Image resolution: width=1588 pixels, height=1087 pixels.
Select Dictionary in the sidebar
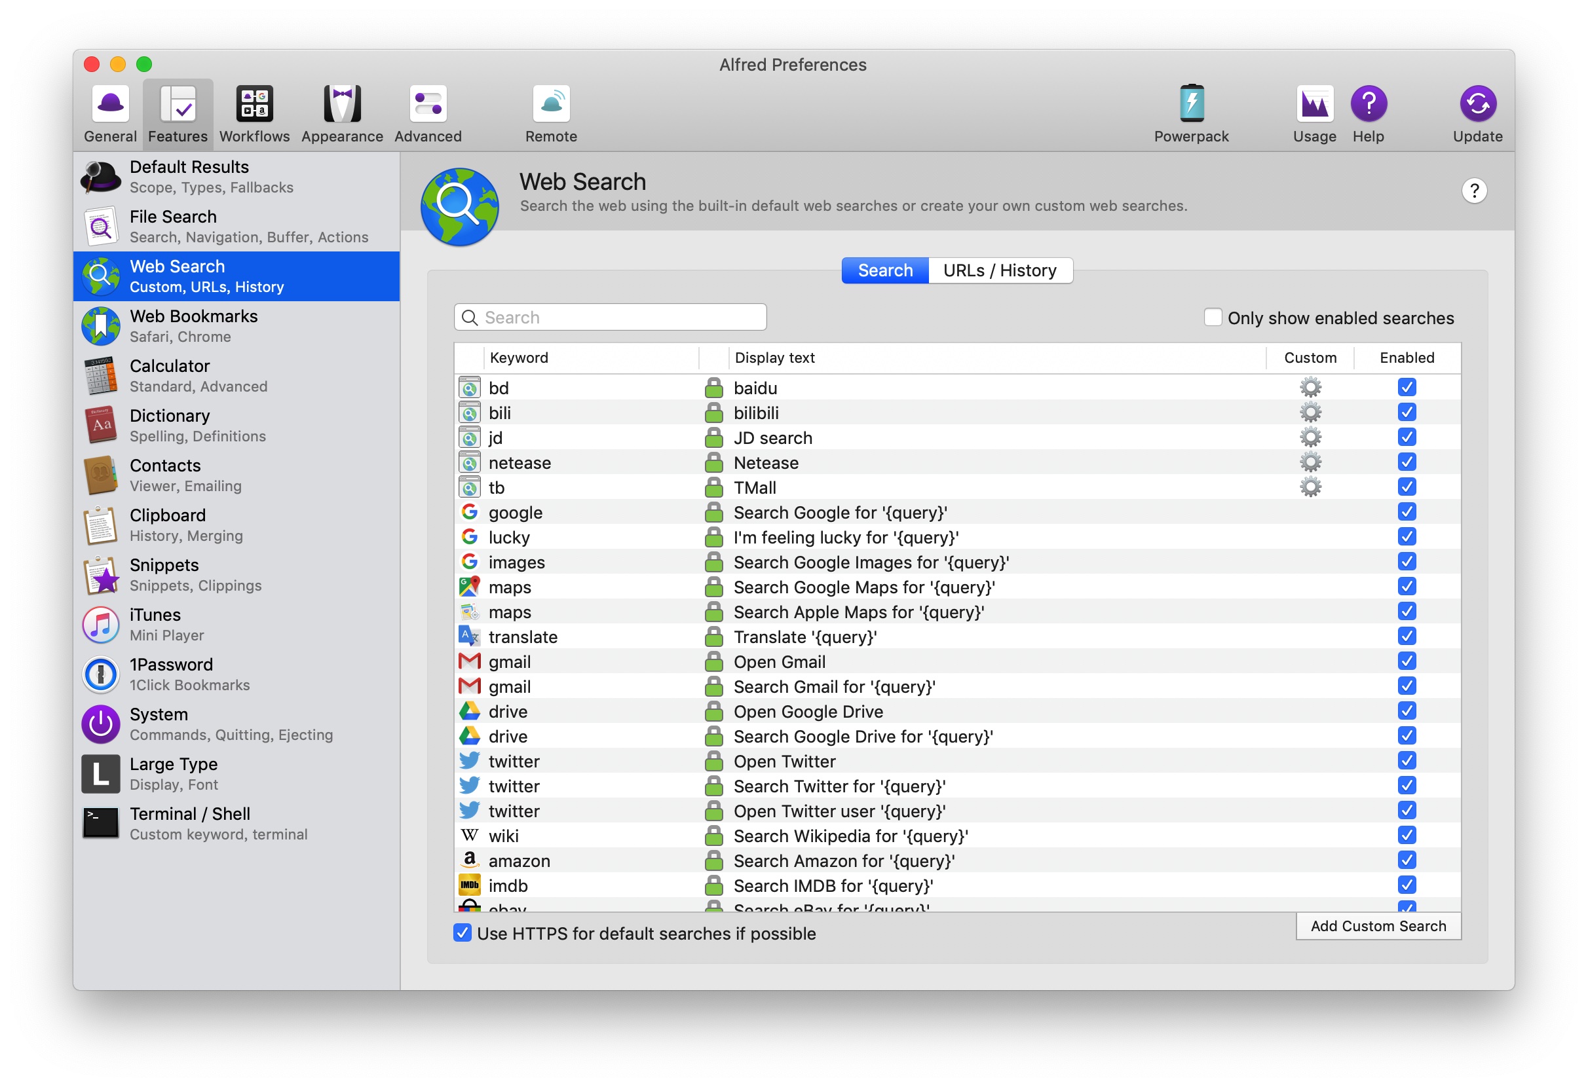236,426
